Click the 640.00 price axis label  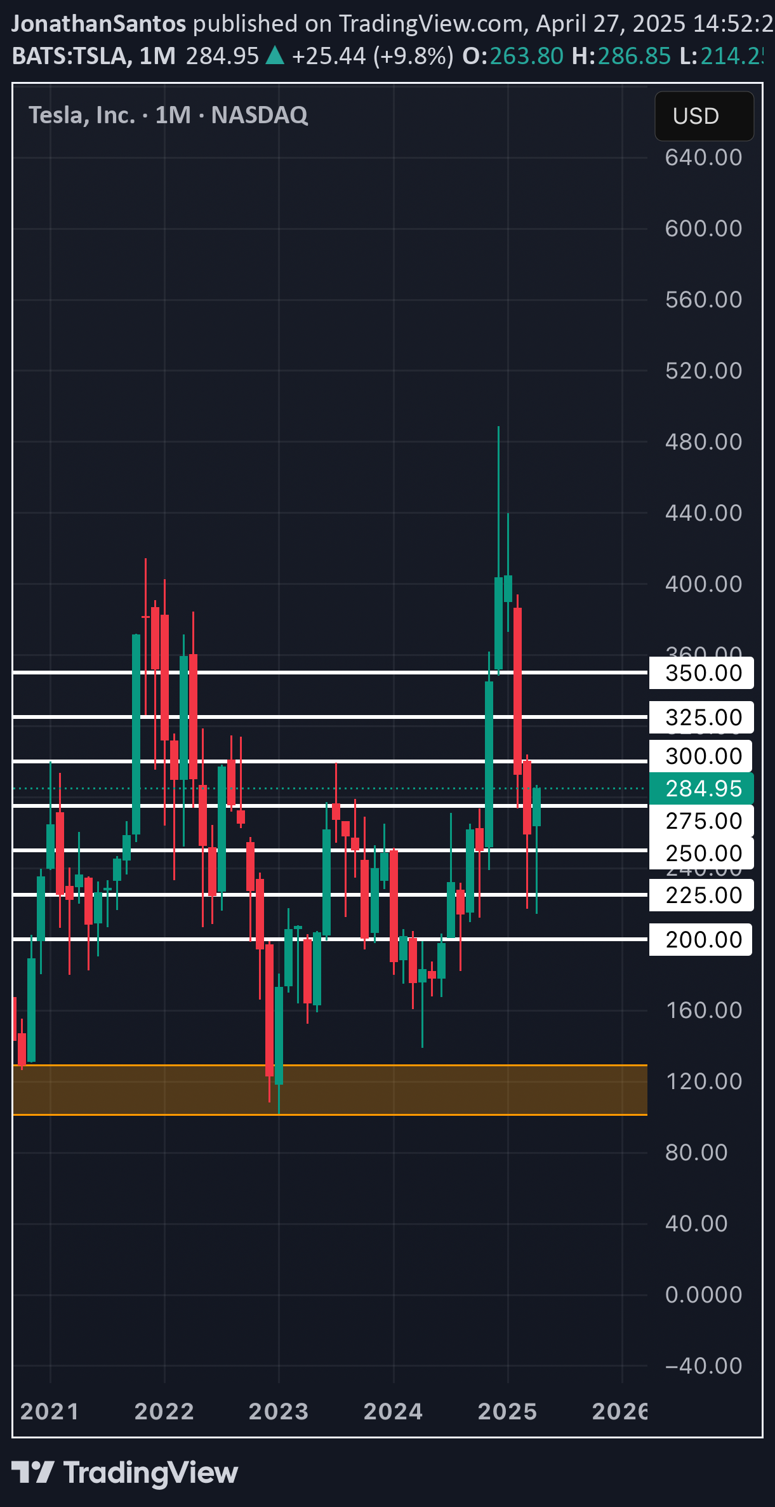click(x=703, y=157)
